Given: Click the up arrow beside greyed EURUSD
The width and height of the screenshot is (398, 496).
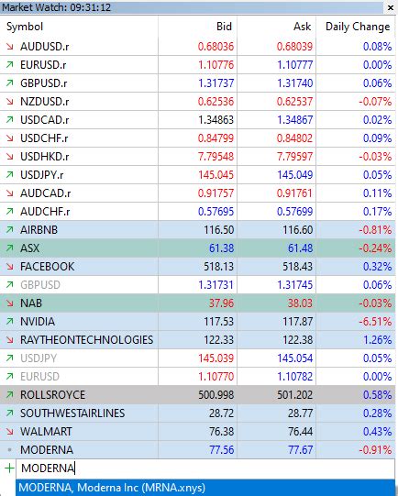Looking at the screenshot, I should tap(10, 377).
